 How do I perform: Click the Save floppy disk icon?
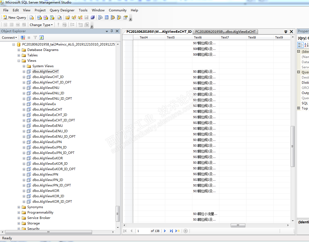click(86, 18)
